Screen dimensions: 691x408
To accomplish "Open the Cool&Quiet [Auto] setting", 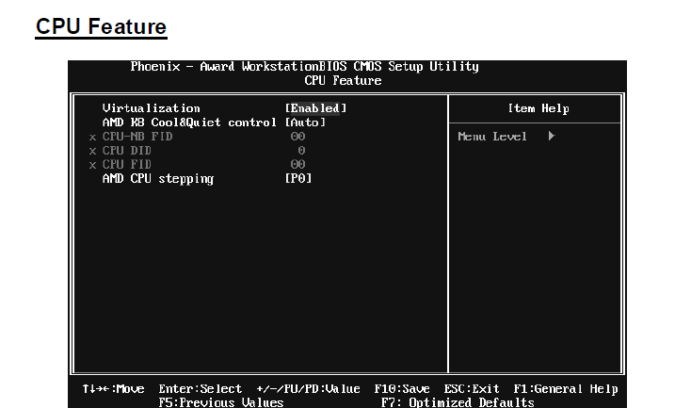I will [305, 122].
